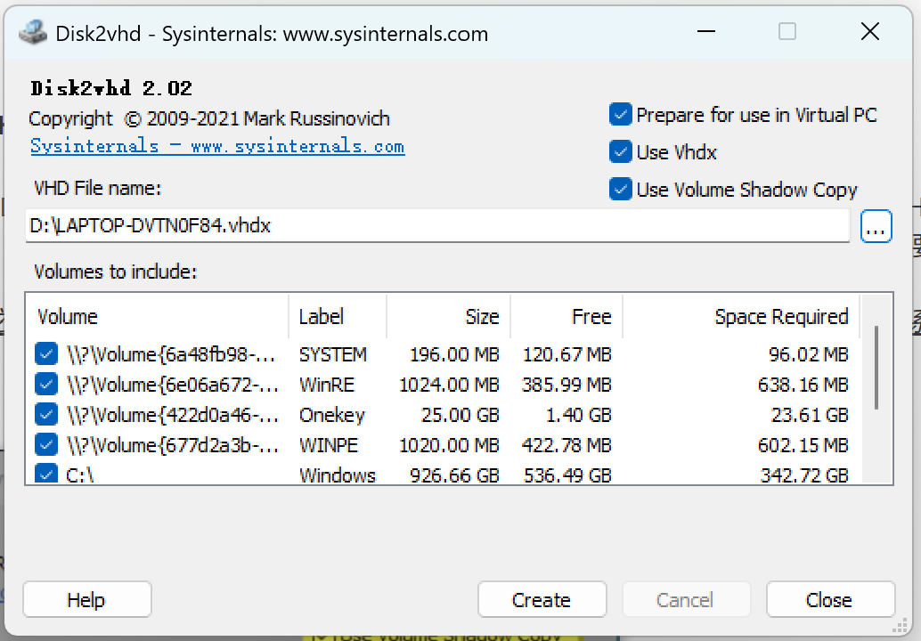The height and width of the screenshot is (641, 921).
Task: Click the 638.16 MB space required value
Action: [803, 385]
